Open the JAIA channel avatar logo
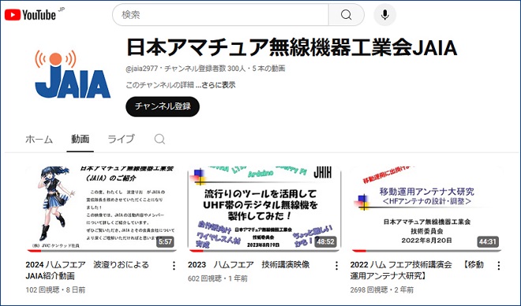The image size is (521, 306). point(73,73)
